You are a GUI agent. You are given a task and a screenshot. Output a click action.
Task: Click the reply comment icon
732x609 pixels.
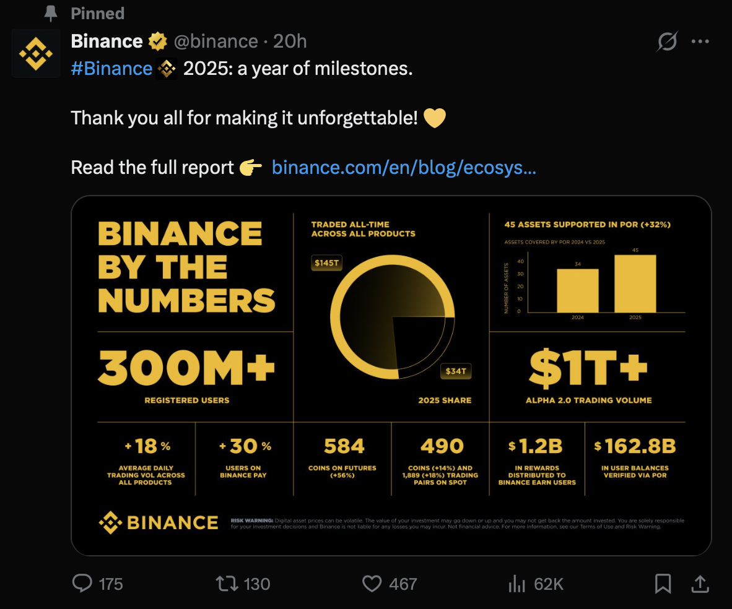[x=82, y=584]
